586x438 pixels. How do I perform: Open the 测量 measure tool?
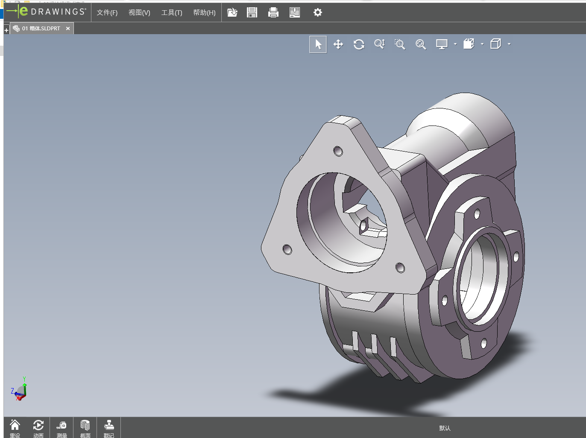pos(62,428)
